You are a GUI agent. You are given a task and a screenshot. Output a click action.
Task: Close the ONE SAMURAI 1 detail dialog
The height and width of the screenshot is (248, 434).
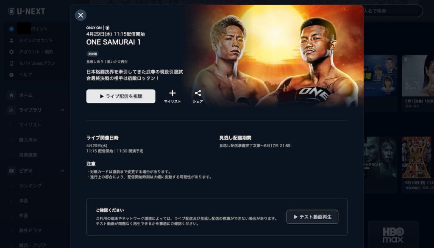tap(81, 15)
